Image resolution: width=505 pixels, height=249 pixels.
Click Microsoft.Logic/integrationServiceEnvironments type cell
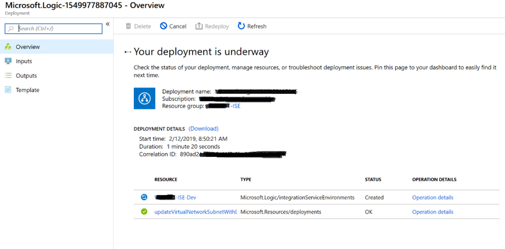pyautogui.click(x=297, y=198)
